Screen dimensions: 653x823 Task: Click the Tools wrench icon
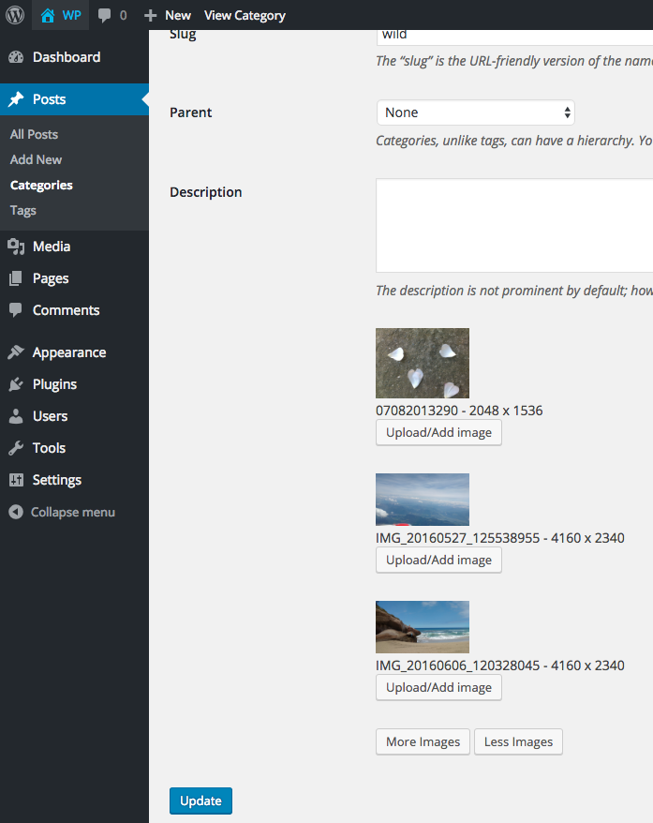16,448
